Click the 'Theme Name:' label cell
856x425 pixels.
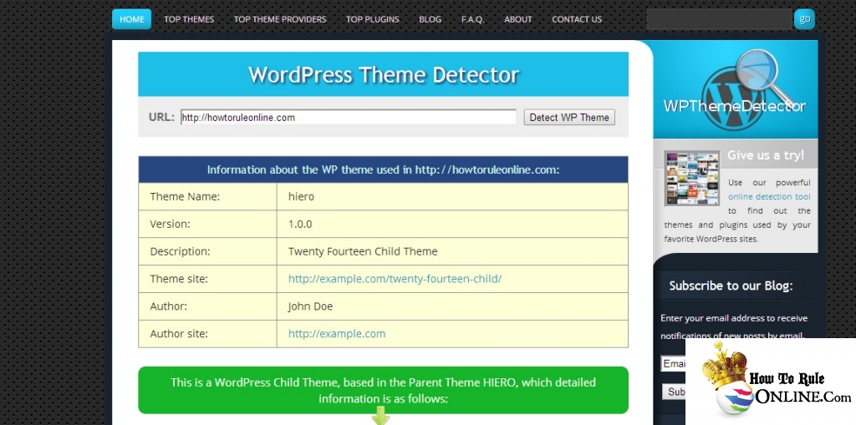pos(207,196)
